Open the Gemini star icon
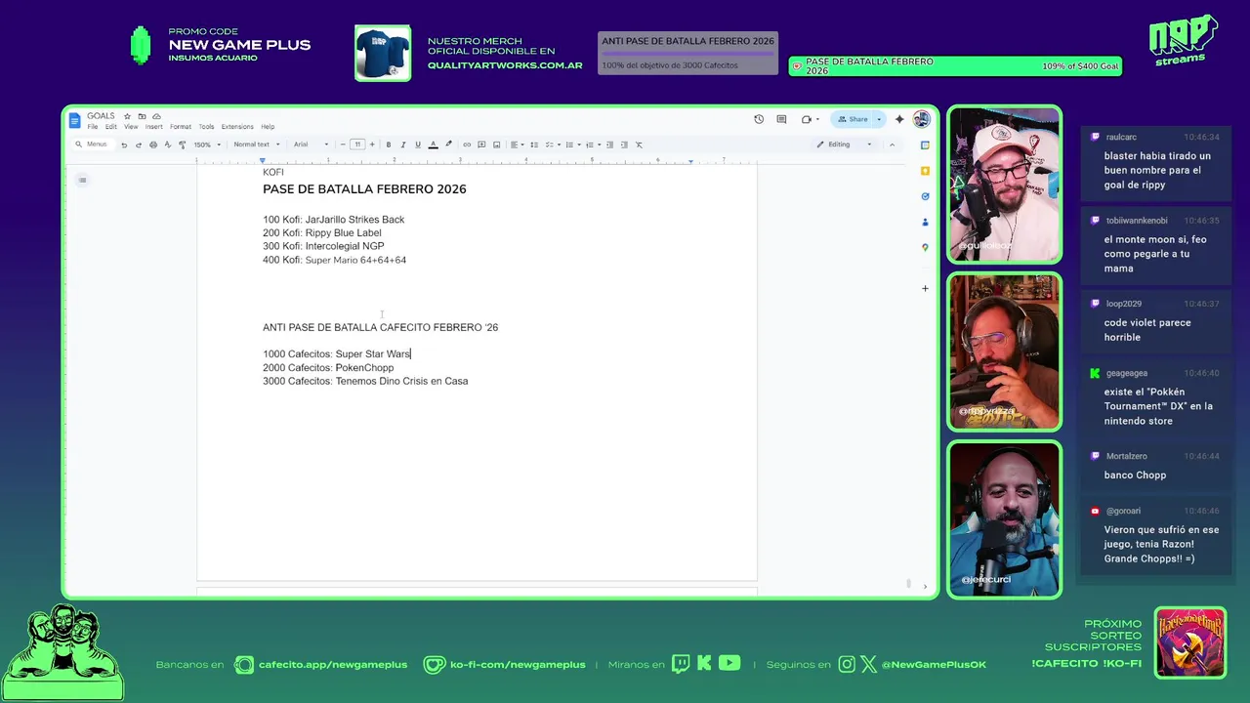 click(899, 119)
